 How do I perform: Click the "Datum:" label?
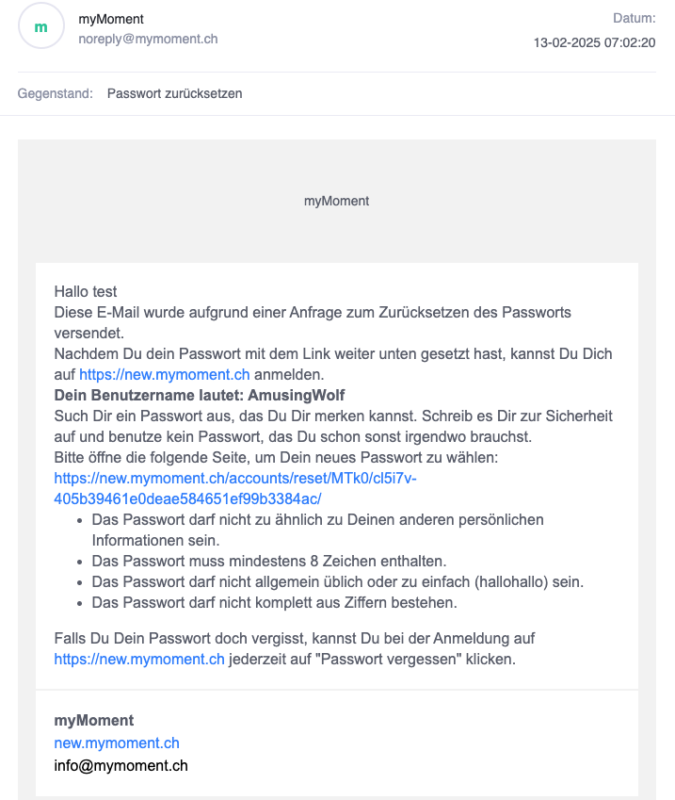click(x=634, y=18)
